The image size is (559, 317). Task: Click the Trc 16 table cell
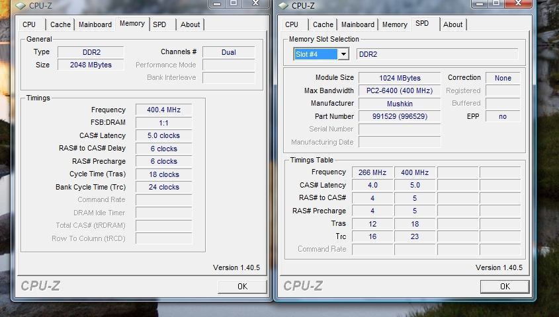pos(372,236)
